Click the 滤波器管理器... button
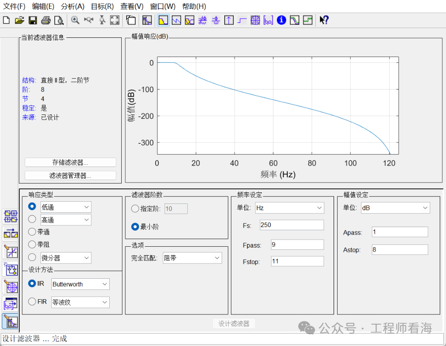Screen dimensions: 446x346 tap(70, 175)
